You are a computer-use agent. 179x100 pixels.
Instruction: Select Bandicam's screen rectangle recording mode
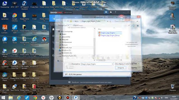tap(53, 18)
